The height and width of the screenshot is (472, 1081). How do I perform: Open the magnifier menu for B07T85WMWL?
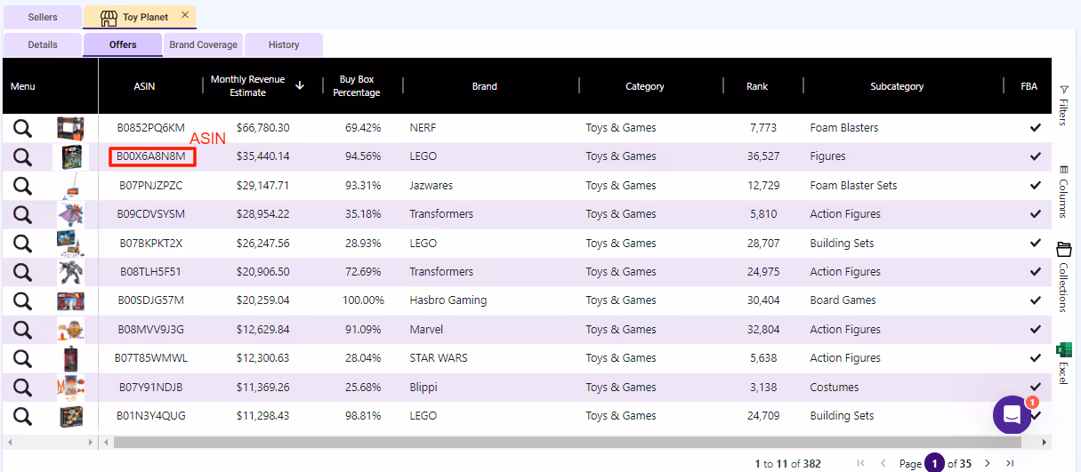[x=22, y=358]
